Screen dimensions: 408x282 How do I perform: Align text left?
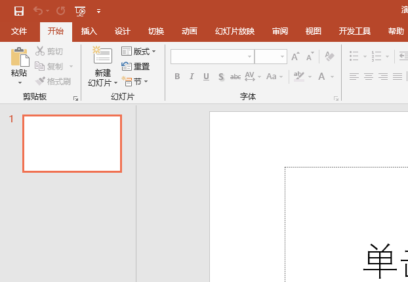[354, 77]
